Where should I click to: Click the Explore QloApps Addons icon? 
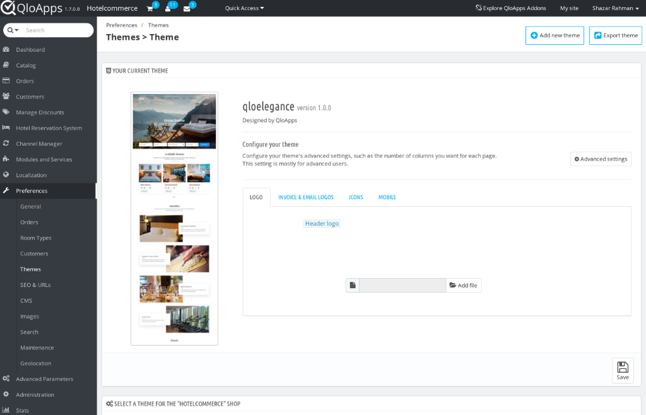tap(478, 8)
